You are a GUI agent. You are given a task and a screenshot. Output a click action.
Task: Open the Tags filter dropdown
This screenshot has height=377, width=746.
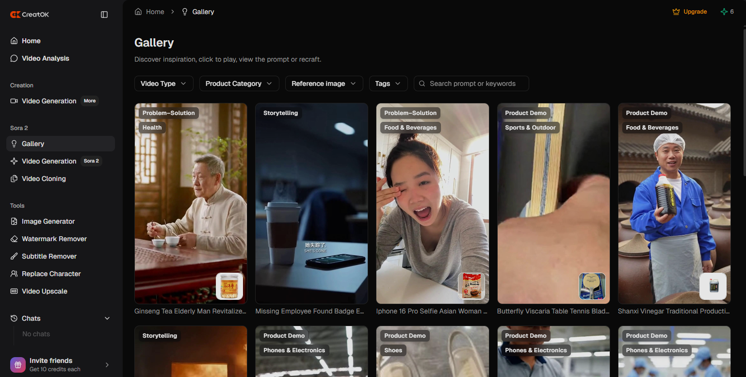pos(388,83)
